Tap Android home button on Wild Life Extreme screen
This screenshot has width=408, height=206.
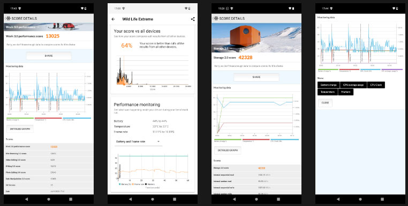tap(153, 199)
